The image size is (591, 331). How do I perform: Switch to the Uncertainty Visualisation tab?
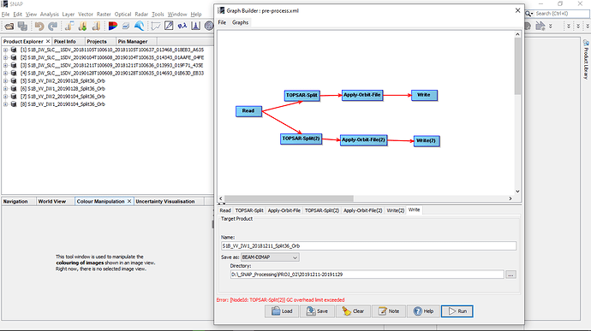pos(165,202)
